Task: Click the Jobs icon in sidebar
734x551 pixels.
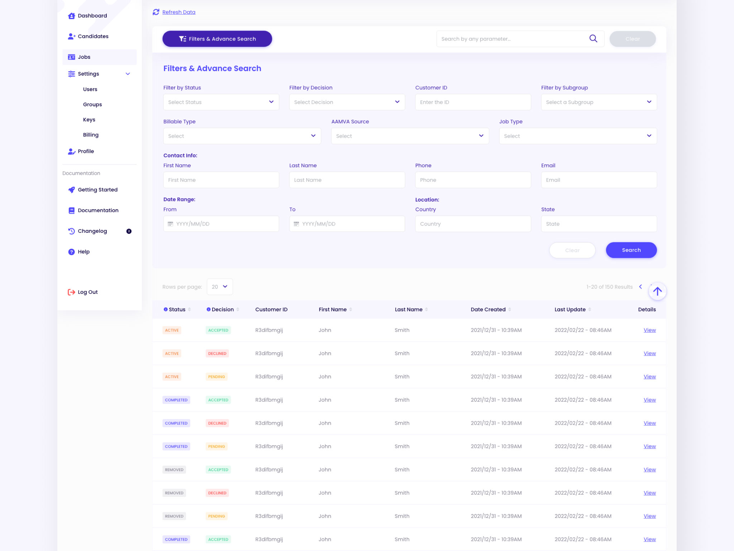Action: pos(71,57)
